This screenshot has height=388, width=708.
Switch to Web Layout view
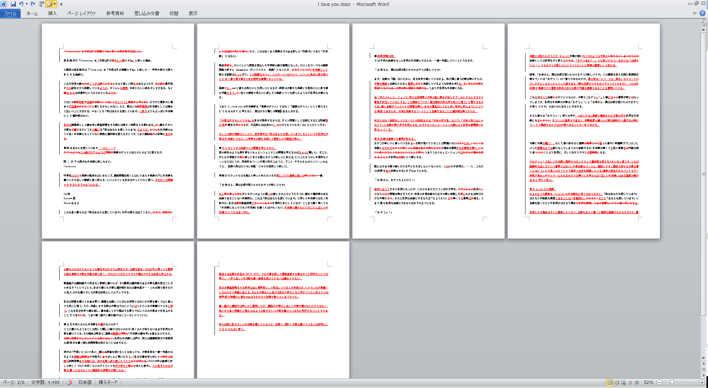coord(623,382)
